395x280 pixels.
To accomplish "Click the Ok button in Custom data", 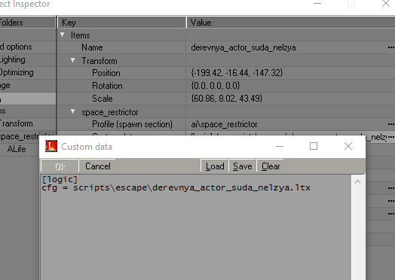I will [60, 166].
